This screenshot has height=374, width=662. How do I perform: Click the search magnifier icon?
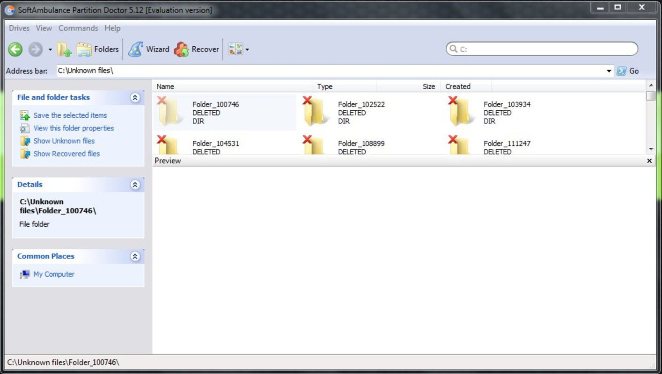pos(453,49)
